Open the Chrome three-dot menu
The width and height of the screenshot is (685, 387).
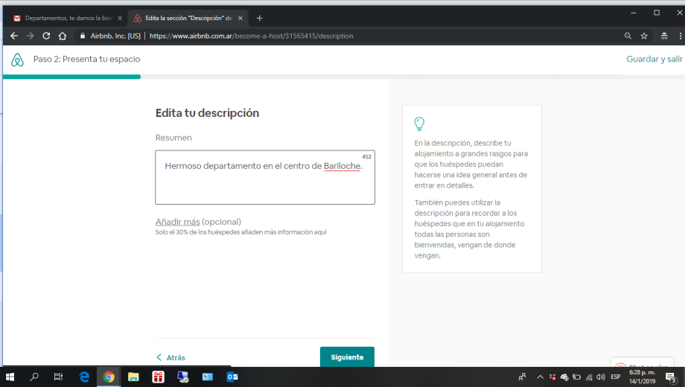coord(679,36)
